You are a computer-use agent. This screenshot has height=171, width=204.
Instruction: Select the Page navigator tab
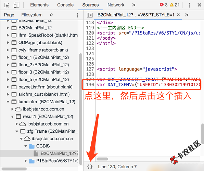[9, 15]
